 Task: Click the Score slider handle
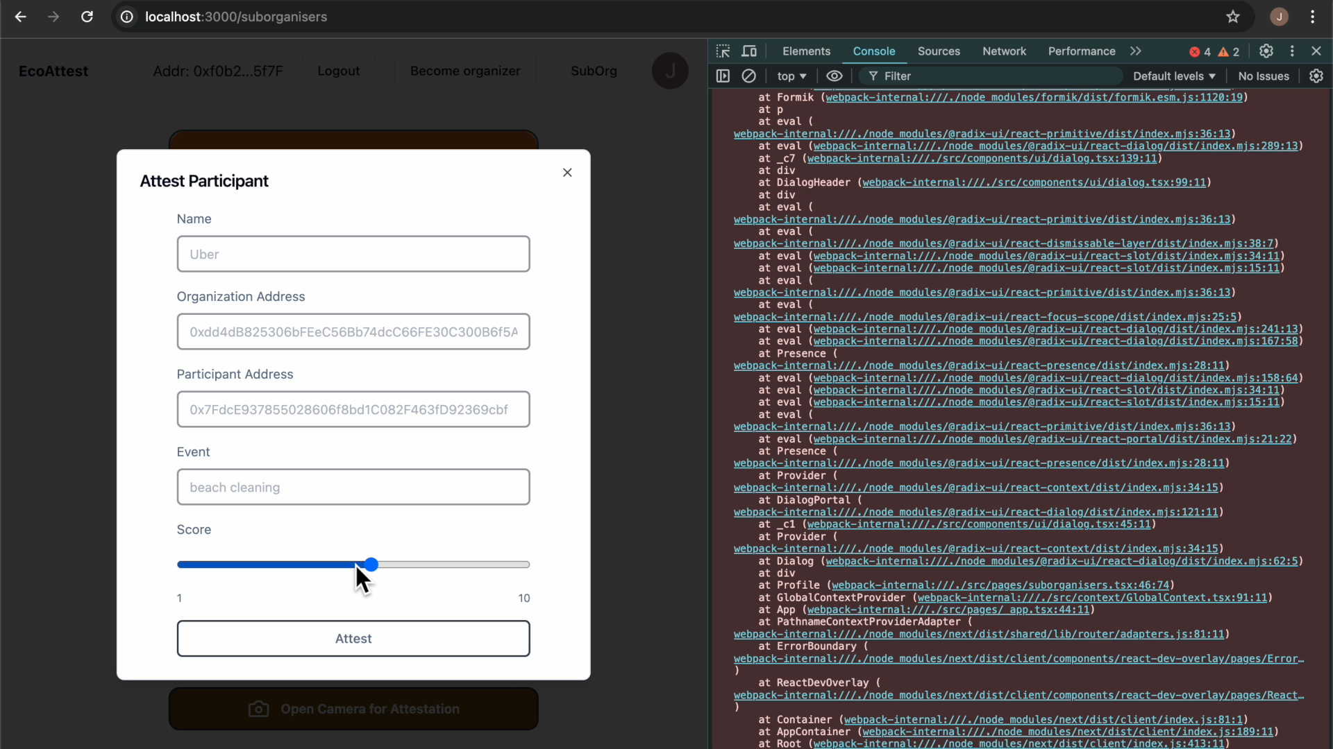click(x=371, y=565)
